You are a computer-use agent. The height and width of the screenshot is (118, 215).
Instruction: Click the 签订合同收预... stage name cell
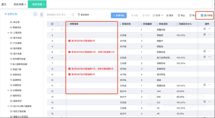(164, 58)
